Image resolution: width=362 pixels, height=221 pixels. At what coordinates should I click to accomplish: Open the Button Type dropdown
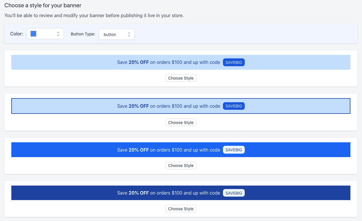[x=116, y=34]
